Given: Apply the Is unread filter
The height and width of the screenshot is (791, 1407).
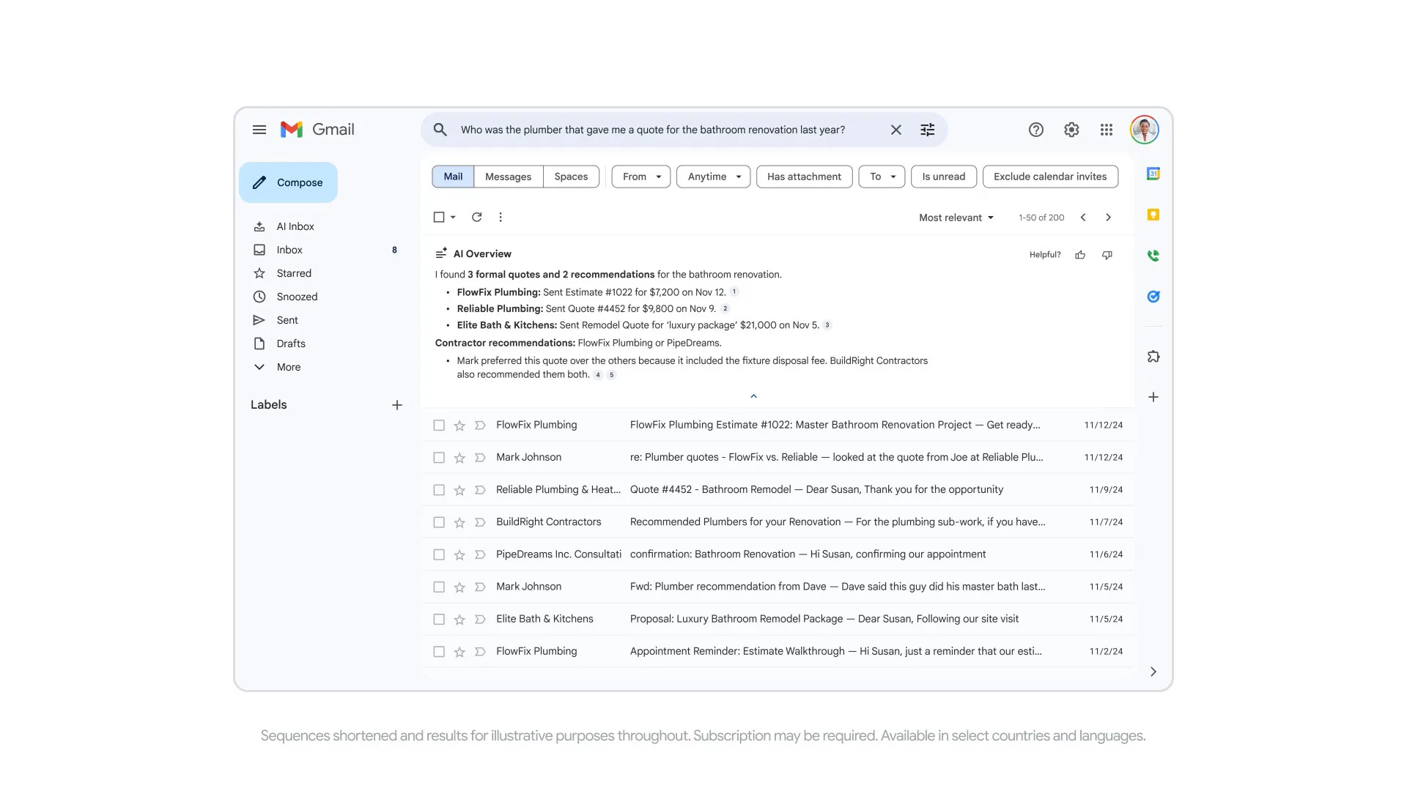Looking at the screenshot, I should 943,177.
